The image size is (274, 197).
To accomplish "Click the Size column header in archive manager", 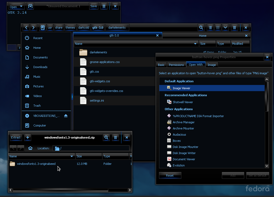I will tap(89, 156).
